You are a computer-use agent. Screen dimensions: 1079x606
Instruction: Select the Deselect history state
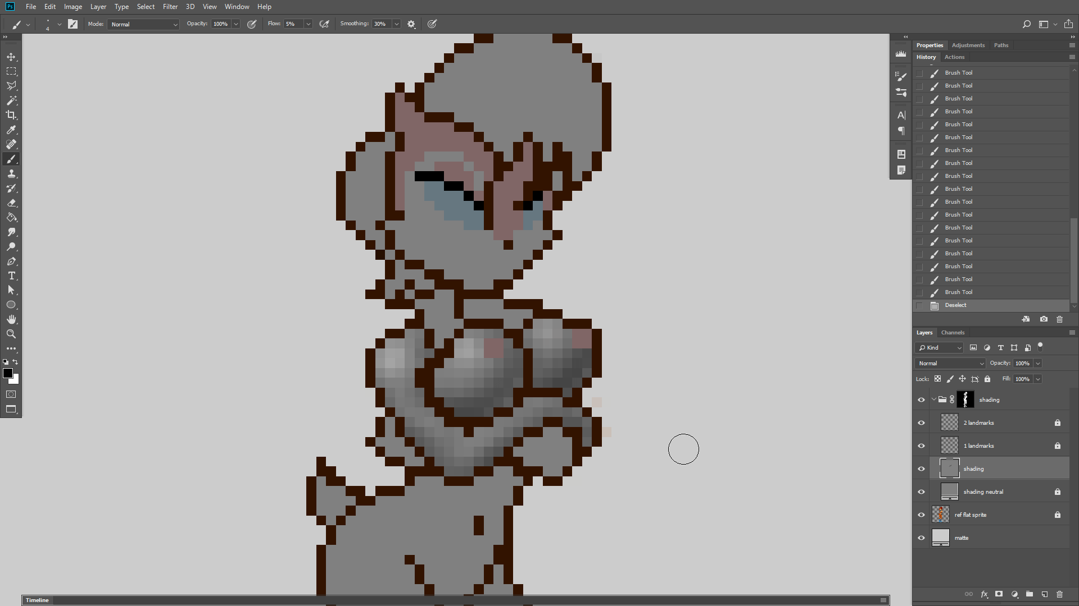(955, 305)
